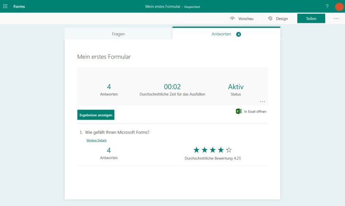Open the orange user account avatar
This screenshot has height=206, width=345.
coord(339,6)
